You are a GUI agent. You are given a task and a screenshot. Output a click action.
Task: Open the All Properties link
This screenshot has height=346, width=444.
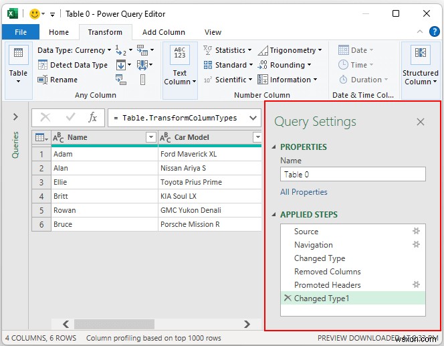click(304, 192)
